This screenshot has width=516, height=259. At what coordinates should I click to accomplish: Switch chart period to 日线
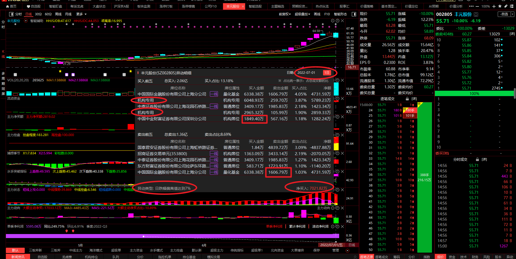[x=28, y=14]
